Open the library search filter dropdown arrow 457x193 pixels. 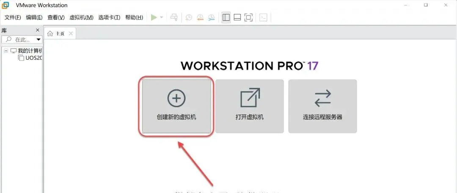[39, 39]
